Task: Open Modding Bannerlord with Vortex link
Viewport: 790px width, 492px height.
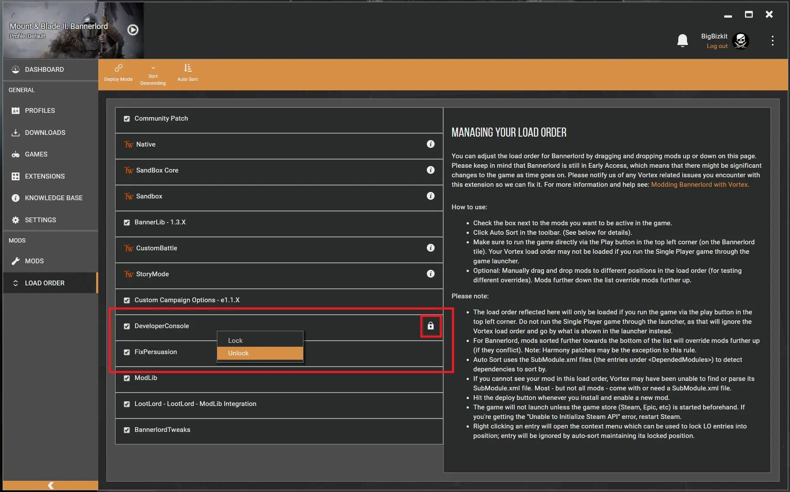Action: pyautogui.click(x=700, y=185)
